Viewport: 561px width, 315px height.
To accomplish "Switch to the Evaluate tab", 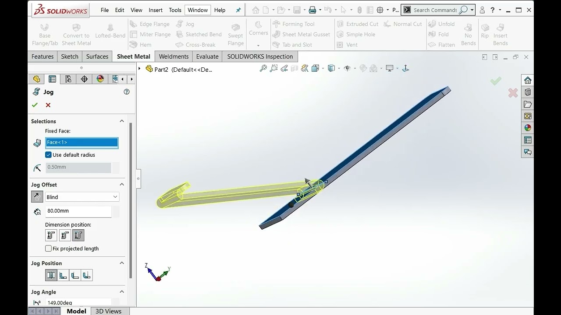I will [207, 56].
